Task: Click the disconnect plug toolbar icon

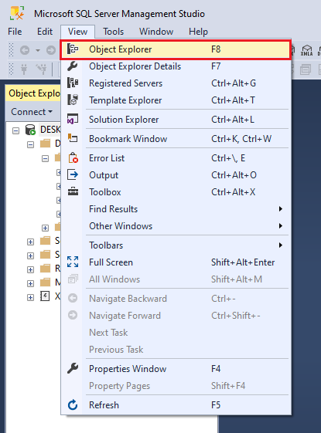Action: tap(42, 69)
